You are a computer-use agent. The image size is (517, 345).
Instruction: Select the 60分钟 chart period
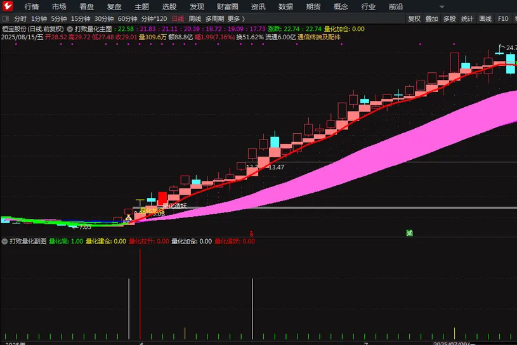click(x=127, y=19)
